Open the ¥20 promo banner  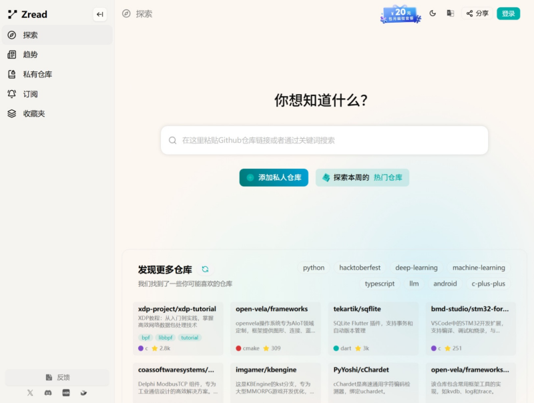coord(400,14)
